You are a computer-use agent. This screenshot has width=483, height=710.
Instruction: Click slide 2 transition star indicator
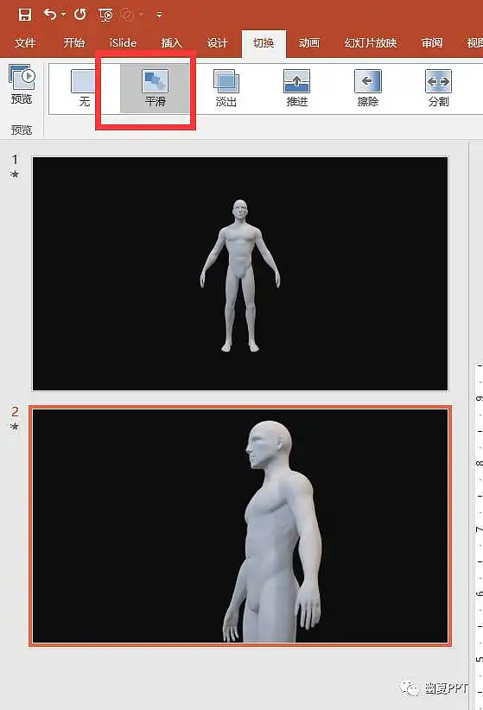15,426
